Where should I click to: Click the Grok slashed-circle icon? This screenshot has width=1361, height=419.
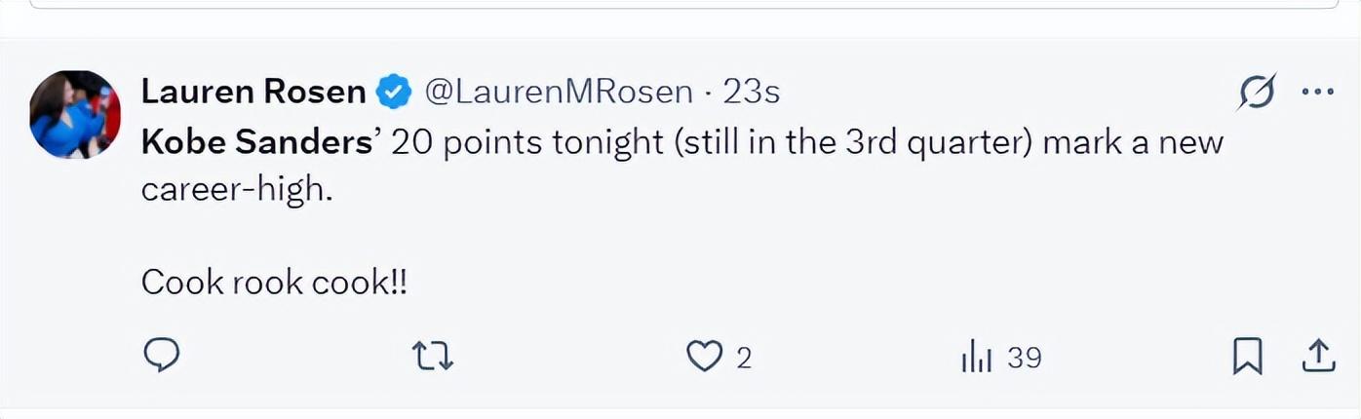coord(1257,93)
